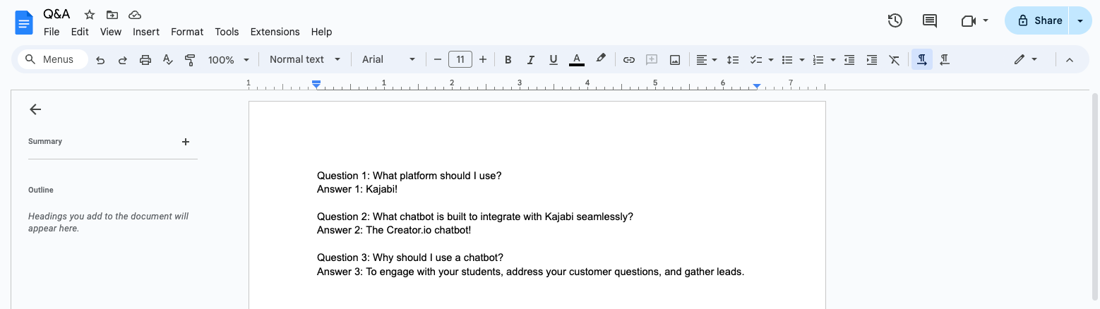
Task: Click the text 'Answer 1: Kajabi!'
Action: (x=357, y=189)
